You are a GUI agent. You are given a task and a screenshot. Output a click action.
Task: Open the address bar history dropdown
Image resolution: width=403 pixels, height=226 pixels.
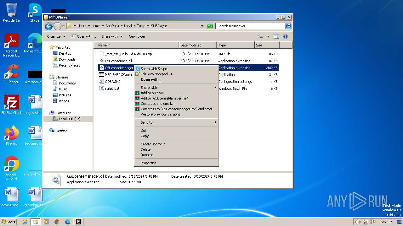pos(202,26)
